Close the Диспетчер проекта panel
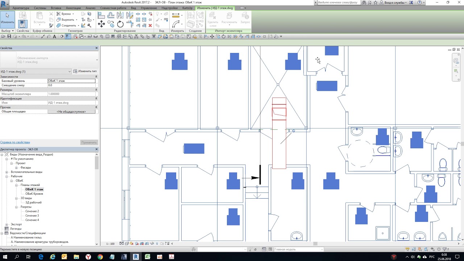 coord(96,149)
